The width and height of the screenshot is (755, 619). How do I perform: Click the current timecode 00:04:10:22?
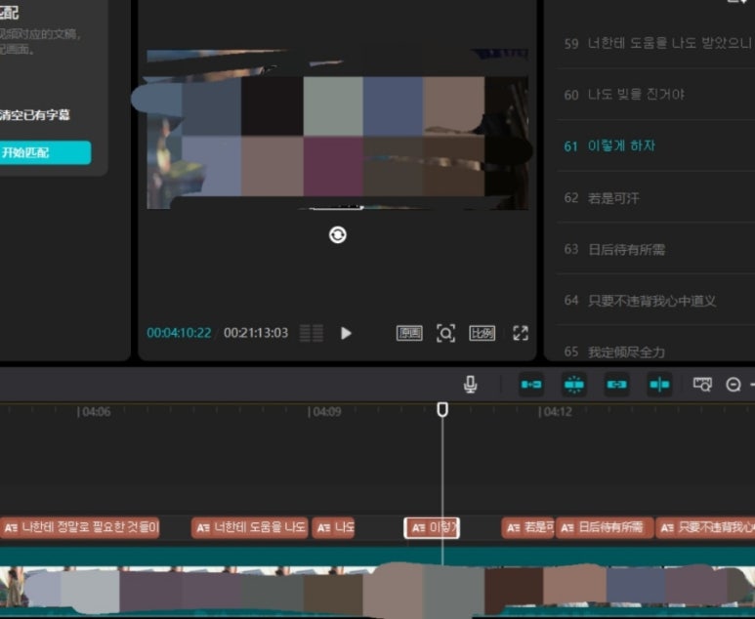[179, 333]
